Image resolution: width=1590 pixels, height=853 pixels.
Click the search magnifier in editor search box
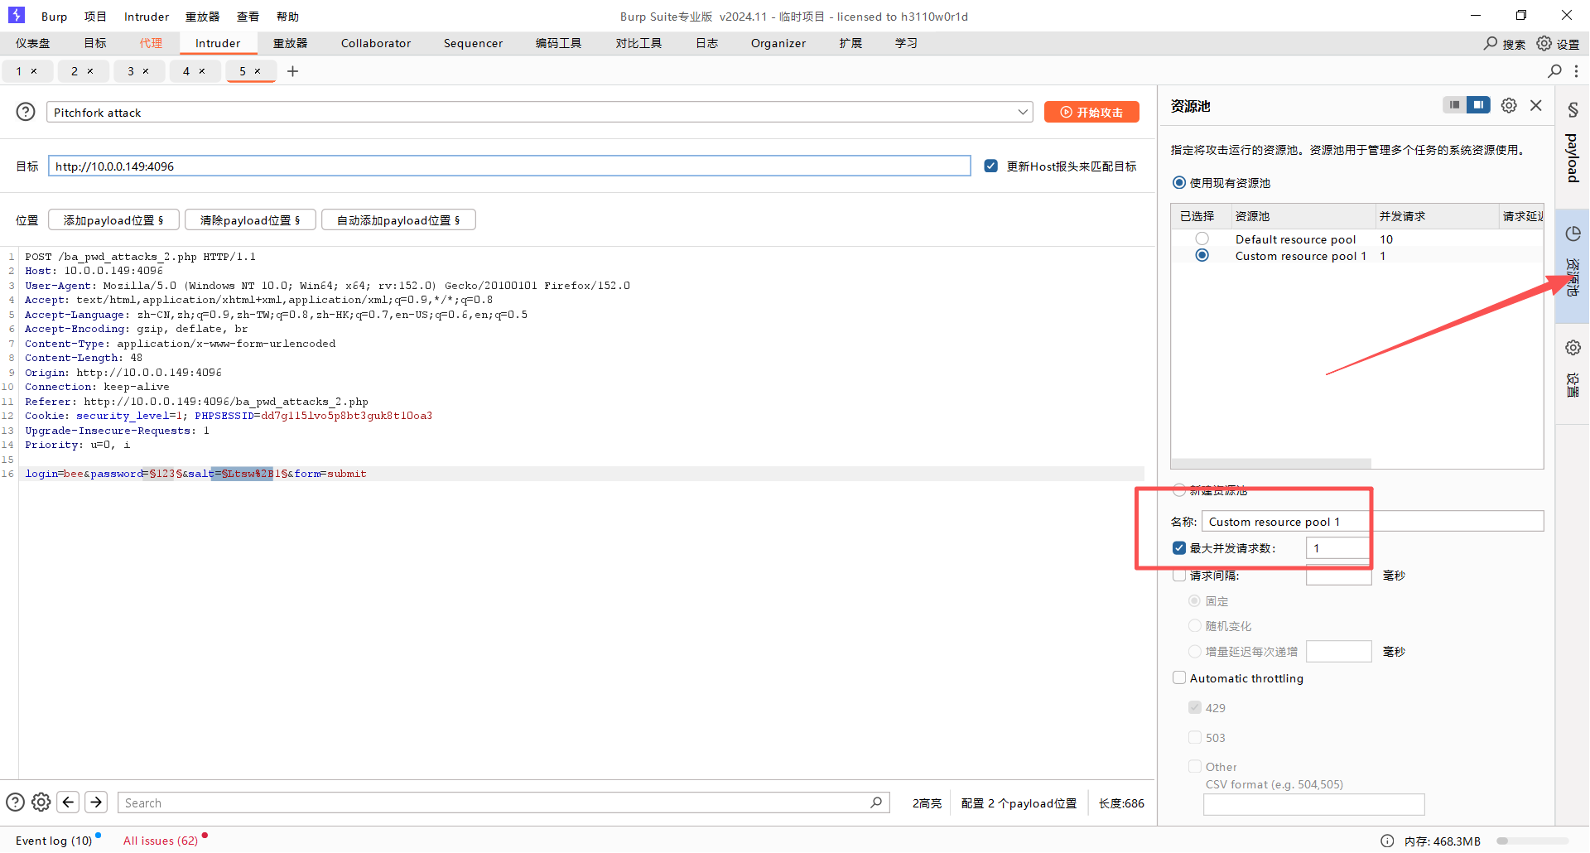coord(876,802)
